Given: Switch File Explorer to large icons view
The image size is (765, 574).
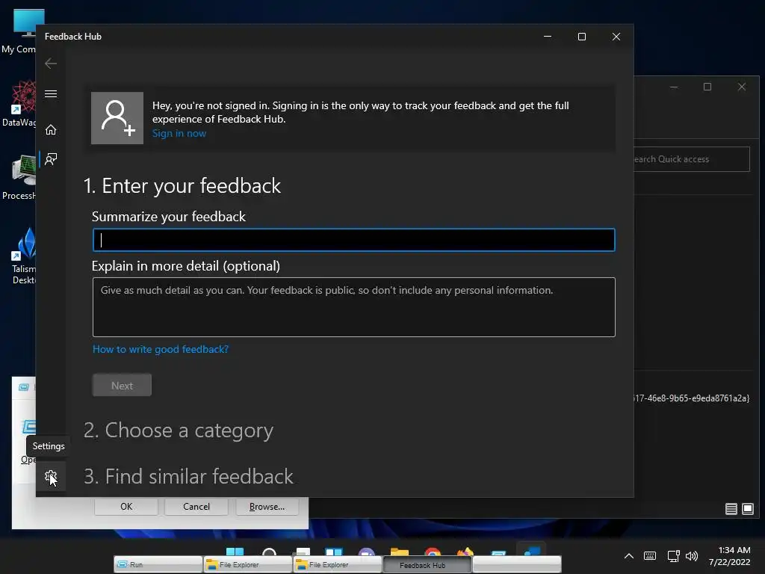Looking at the screenshot, I should (747, 509).
